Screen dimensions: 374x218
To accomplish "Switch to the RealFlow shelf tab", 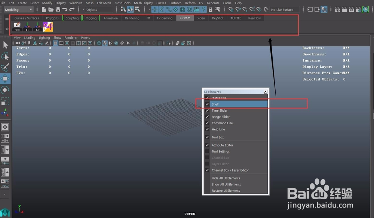I will tap(254, 18).
